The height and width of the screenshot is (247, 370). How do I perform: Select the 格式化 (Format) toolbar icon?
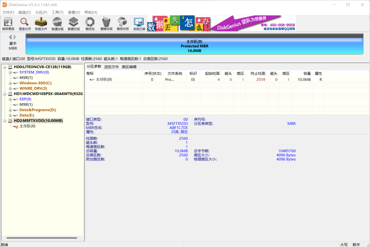[x=90, y=24]
